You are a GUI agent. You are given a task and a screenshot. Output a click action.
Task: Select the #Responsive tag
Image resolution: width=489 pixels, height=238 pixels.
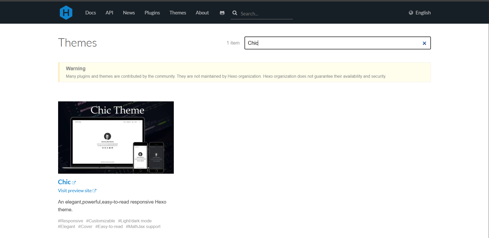click(70, 221)
